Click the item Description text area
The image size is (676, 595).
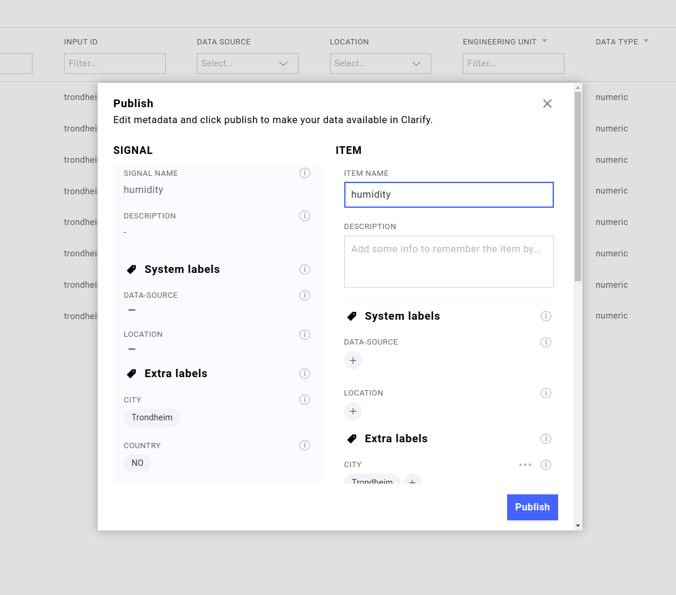(x=448, y=262)
